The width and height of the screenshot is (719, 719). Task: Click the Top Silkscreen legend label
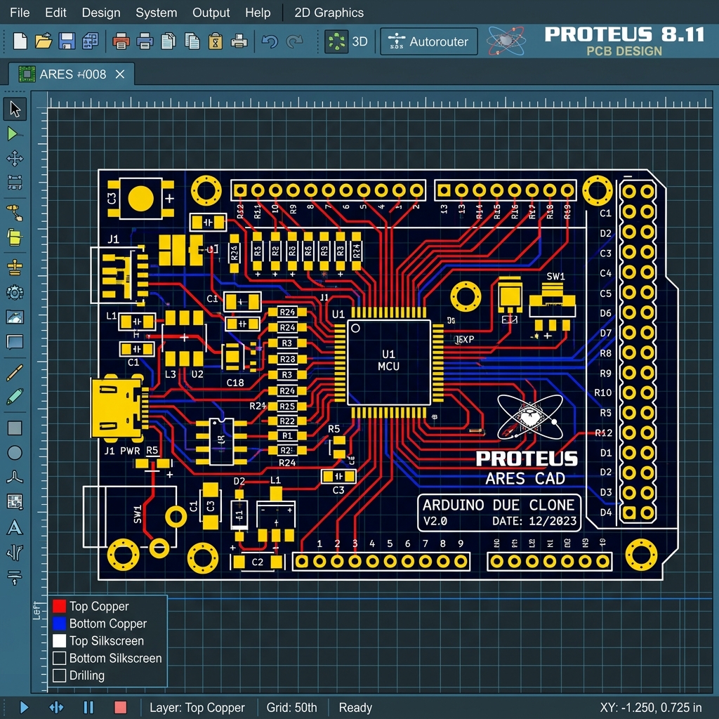(107, 640)
